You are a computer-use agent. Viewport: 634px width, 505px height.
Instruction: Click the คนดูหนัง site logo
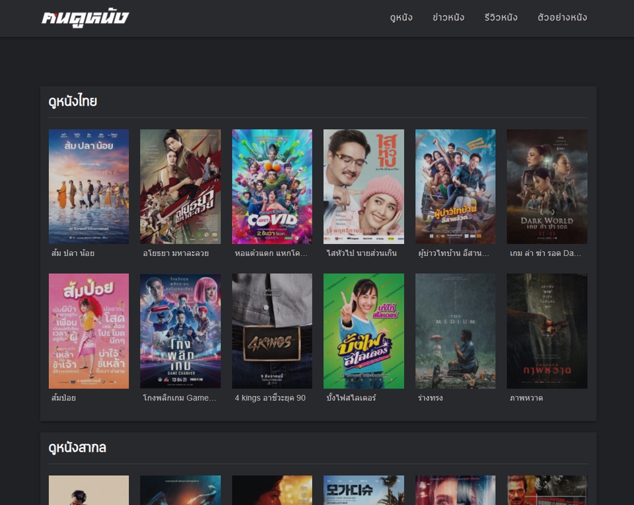click(x=85, y=17)
